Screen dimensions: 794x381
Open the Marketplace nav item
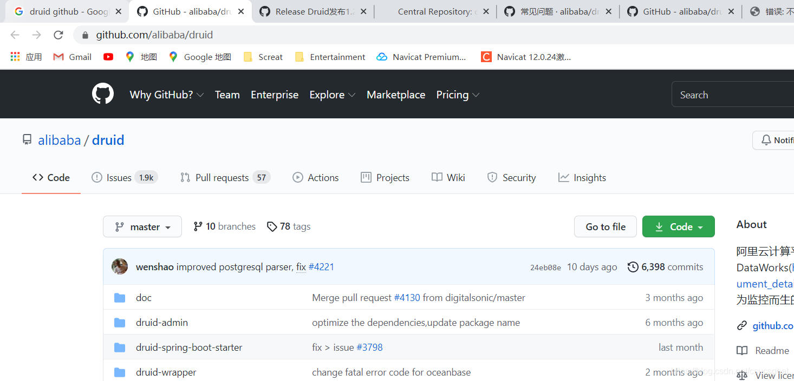point(396,95)
